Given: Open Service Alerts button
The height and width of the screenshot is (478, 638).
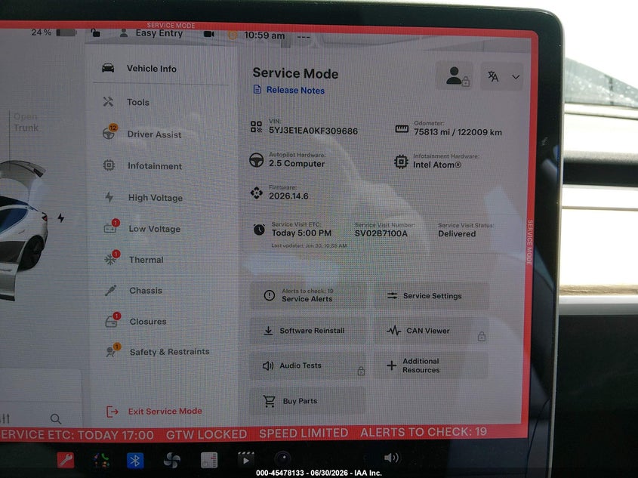Looking at the screenshot, I should coord(308,295).
